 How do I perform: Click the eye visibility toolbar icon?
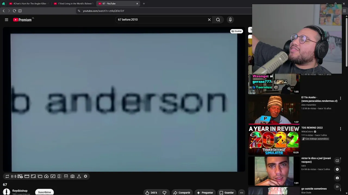20,176
